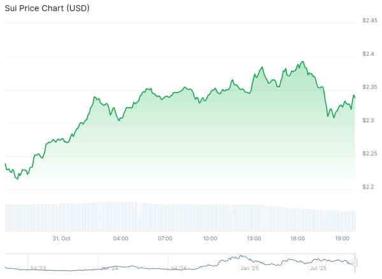Click the Sui Price Chart (USD) title
Screen dimensions: 382x279
[x=48, y=8]
